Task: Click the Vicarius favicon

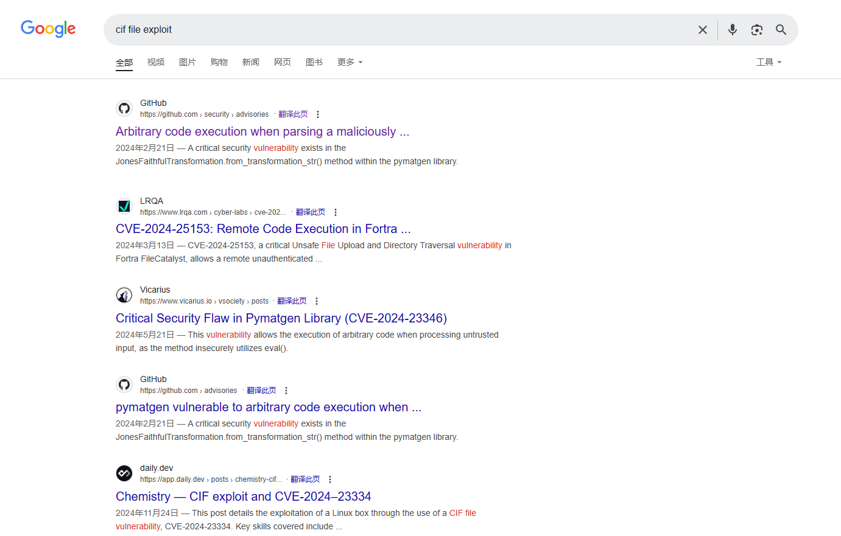Action: tap(124, 295)
